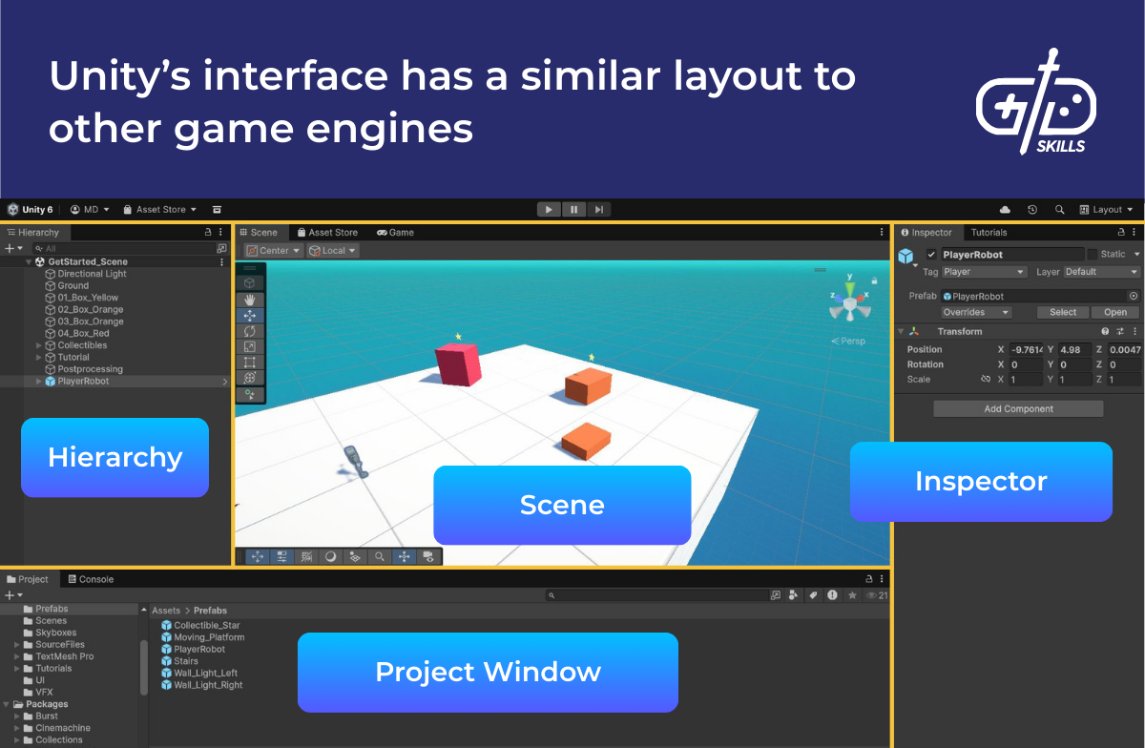Image resolution: width=1145 pixels, height=748 pixels.
Task: Select the Rect Transform tool
Action: [x=250, y=362]
